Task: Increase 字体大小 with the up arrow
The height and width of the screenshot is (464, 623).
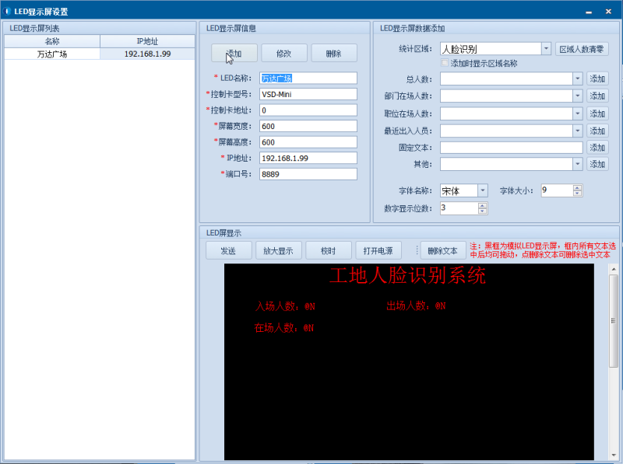Action: [577, 187]
